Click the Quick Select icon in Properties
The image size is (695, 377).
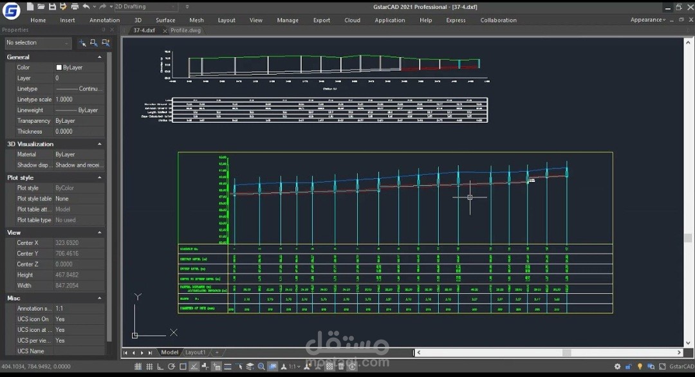click(106, 42)
